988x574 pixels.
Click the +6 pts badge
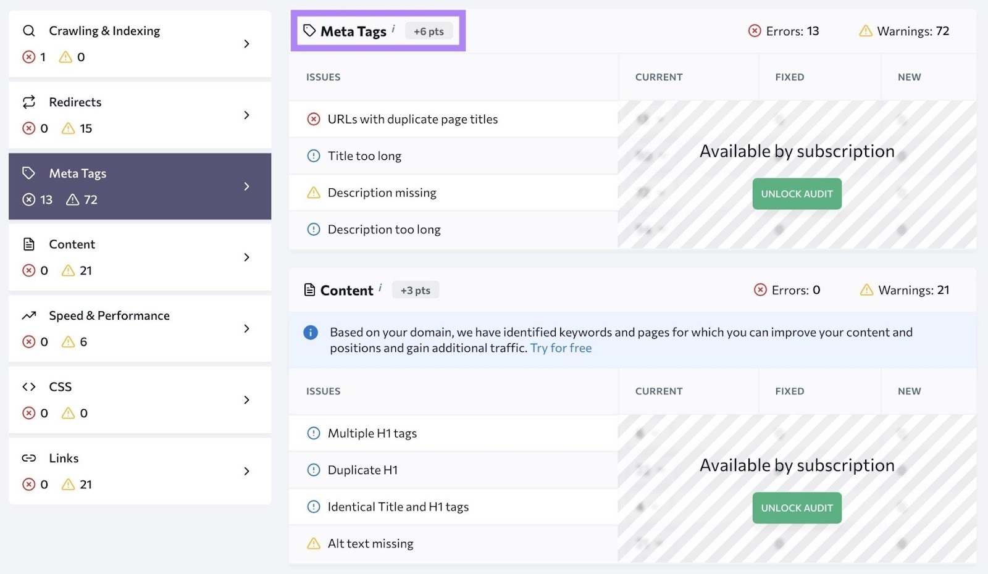coord(429,31)
